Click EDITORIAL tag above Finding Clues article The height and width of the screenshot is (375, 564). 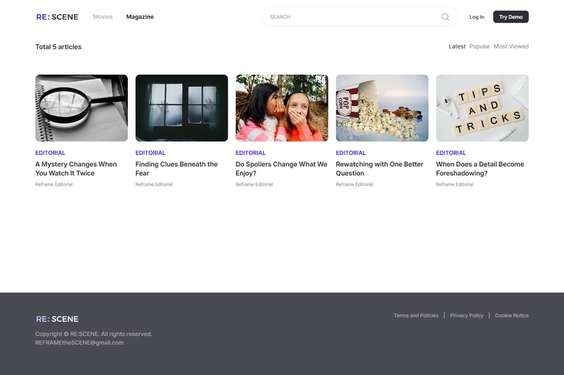(x=150, y=153)
